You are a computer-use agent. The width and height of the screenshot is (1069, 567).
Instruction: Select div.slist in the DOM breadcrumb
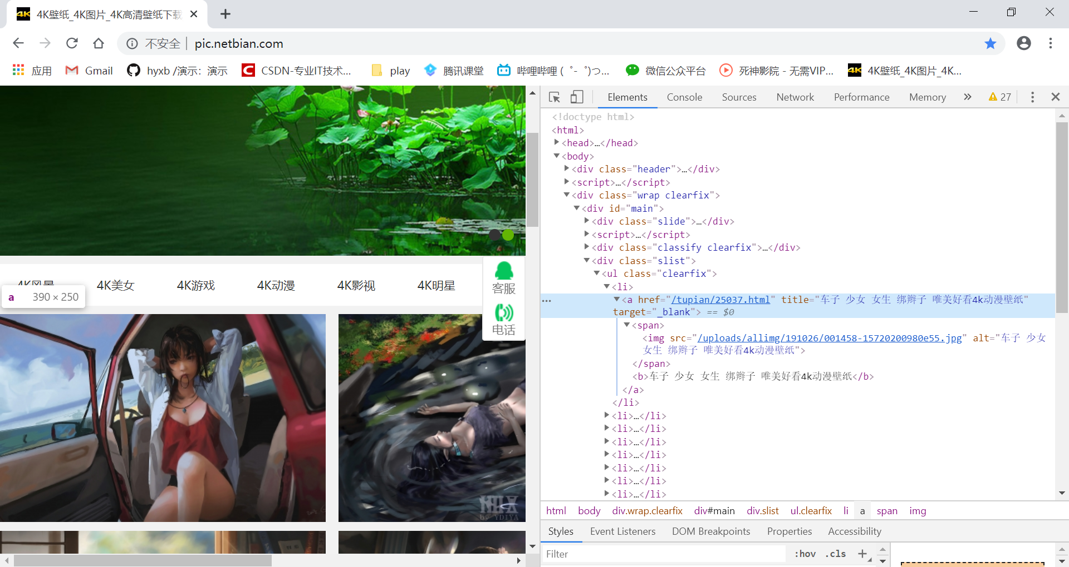click(763, 511)
